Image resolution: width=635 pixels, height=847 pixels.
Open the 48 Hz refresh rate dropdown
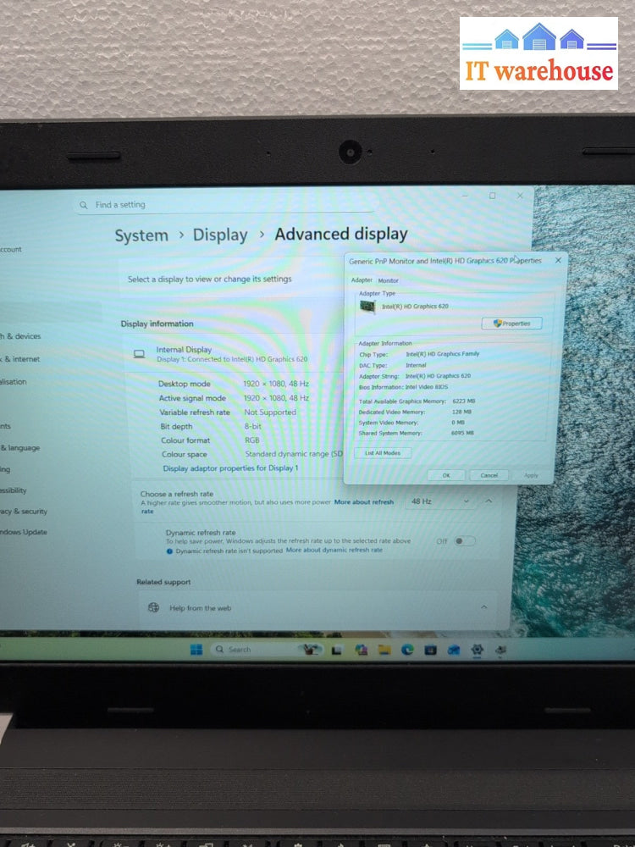[x=440, y=501]
